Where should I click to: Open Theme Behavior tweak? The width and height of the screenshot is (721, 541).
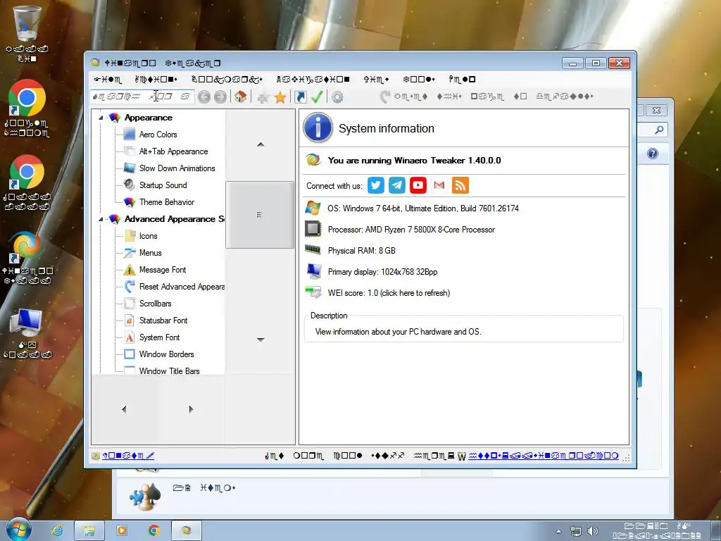click(166, 202)
